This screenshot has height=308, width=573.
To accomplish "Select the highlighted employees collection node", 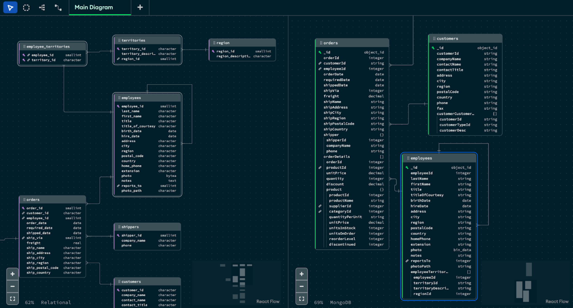I will 439,158.
